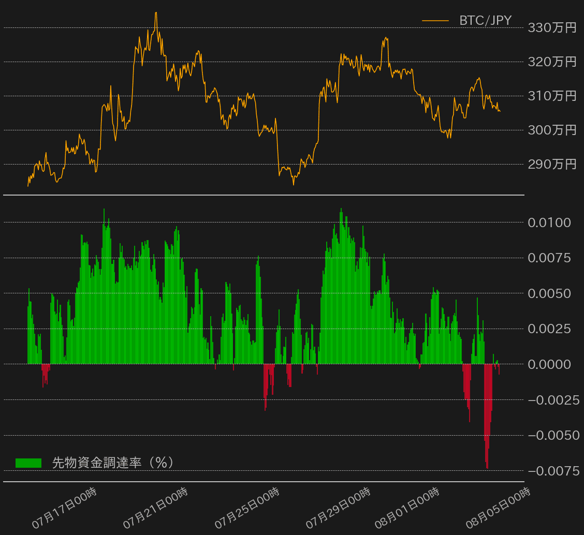Viewport: 584px width, 535px height.
Task: Click the 0.0100 funding rate axis label
Action: (x=549, y=223)
